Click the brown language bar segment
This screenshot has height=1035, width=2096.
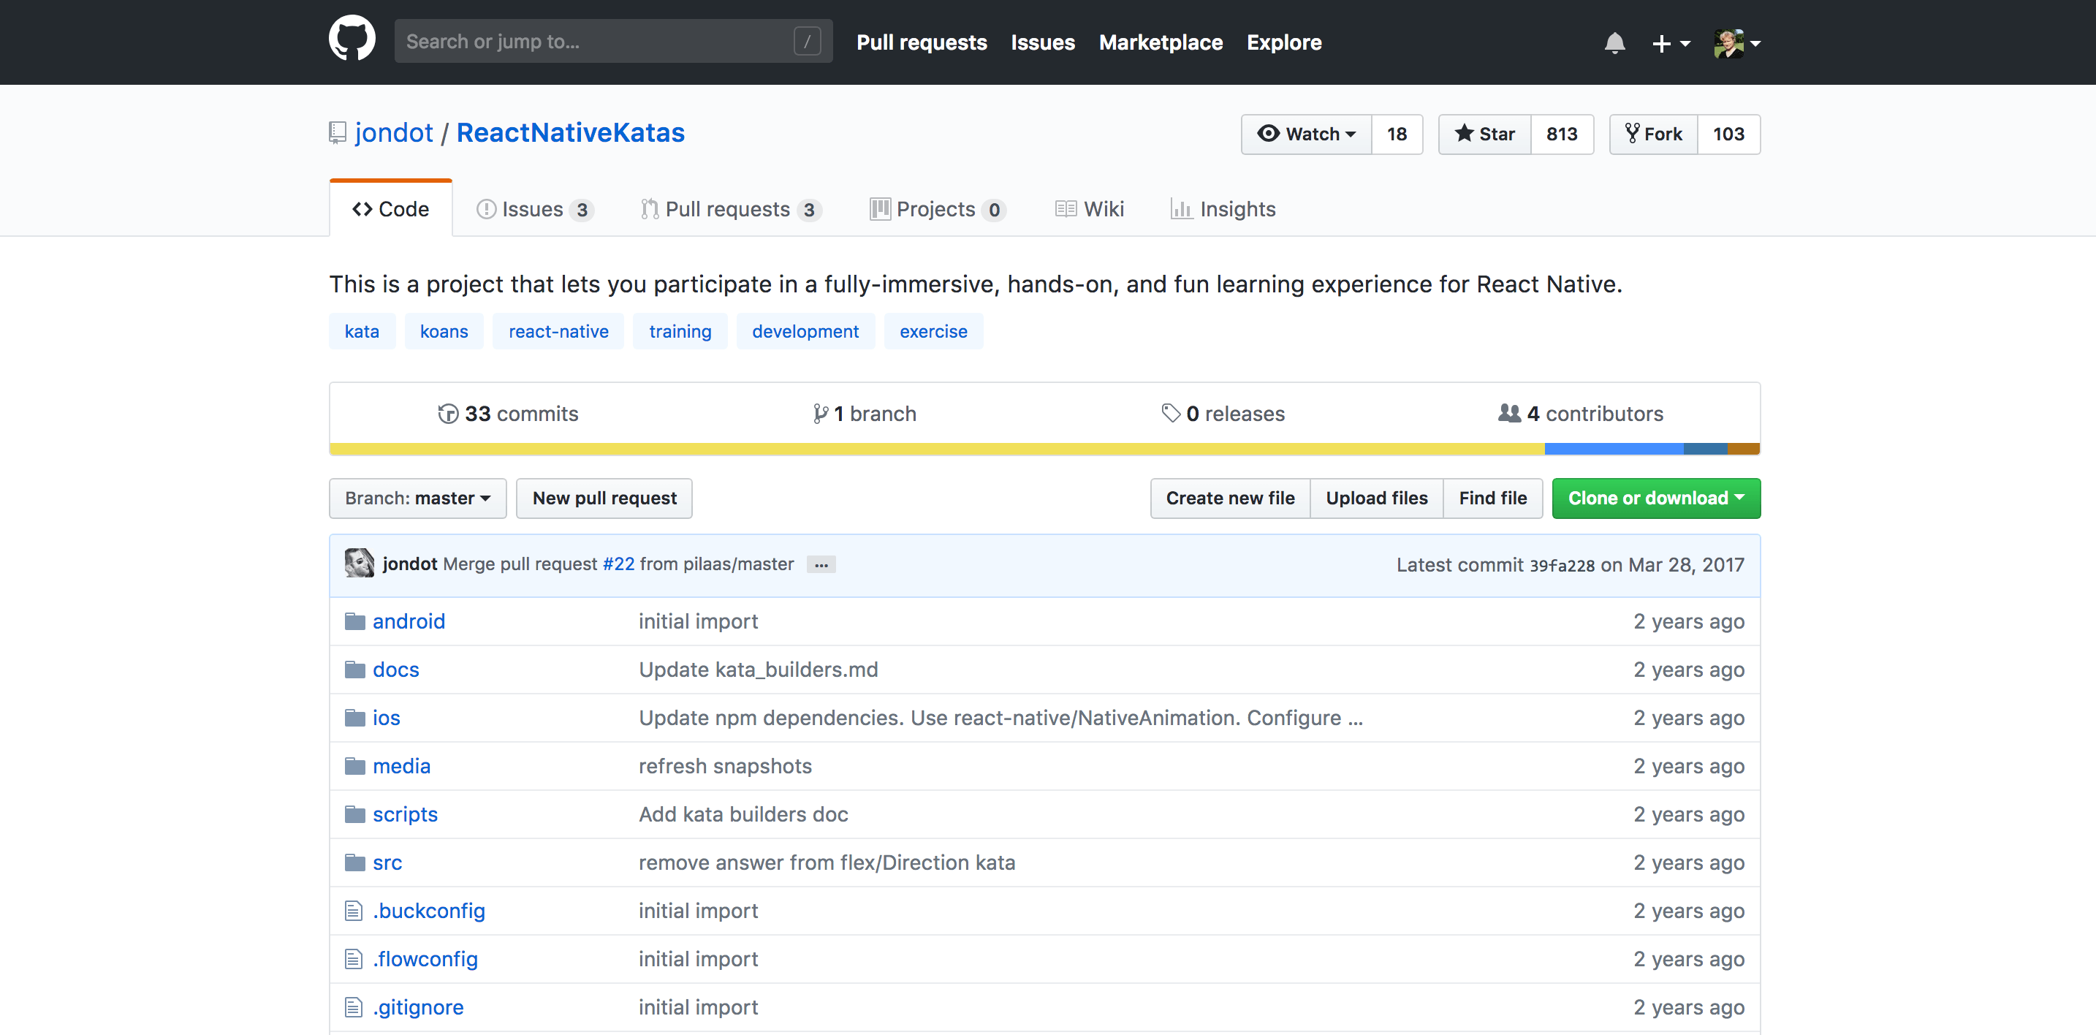(x=1744, y=448)
